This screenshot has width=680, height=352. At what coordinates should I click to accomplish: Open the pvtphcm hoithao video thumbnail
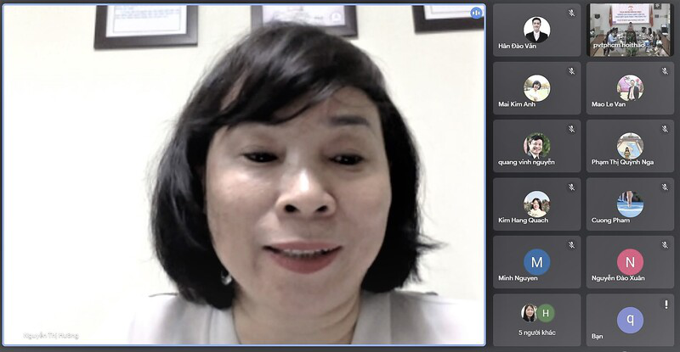point(630,31)
